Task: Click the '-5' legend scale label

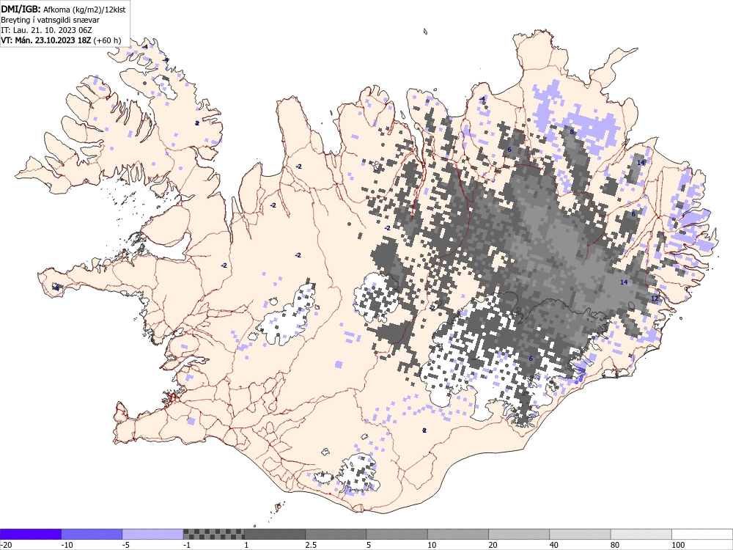Action: [127, 545]
